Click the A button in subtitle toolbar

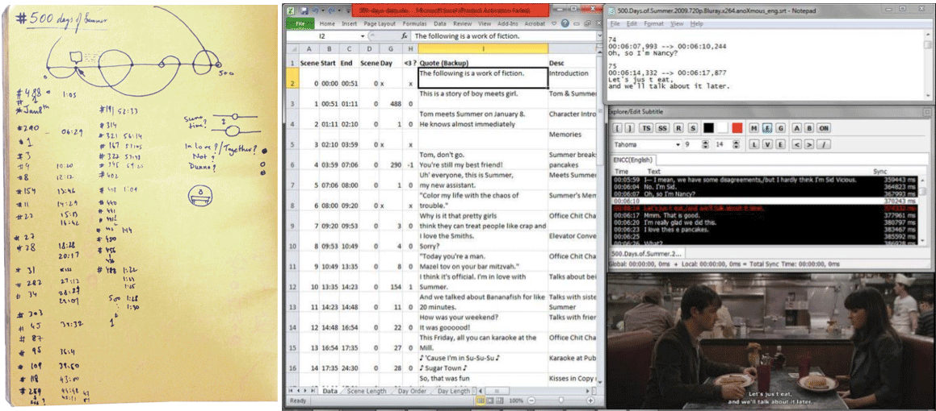click(797, 128)
